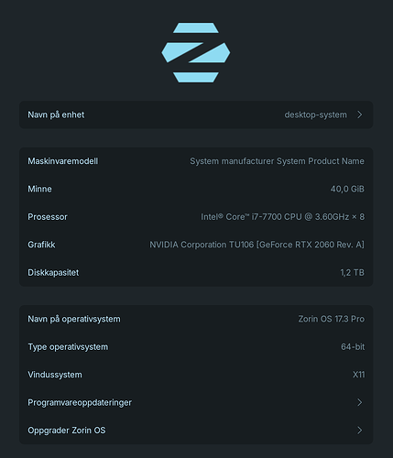Click the Grafikk label
Viewport: 393px width, 458px height.
(x=41, y=245)
